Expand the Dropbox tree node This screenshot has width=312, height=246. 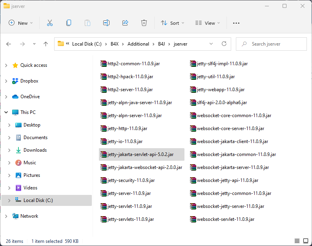pos(6,81)
